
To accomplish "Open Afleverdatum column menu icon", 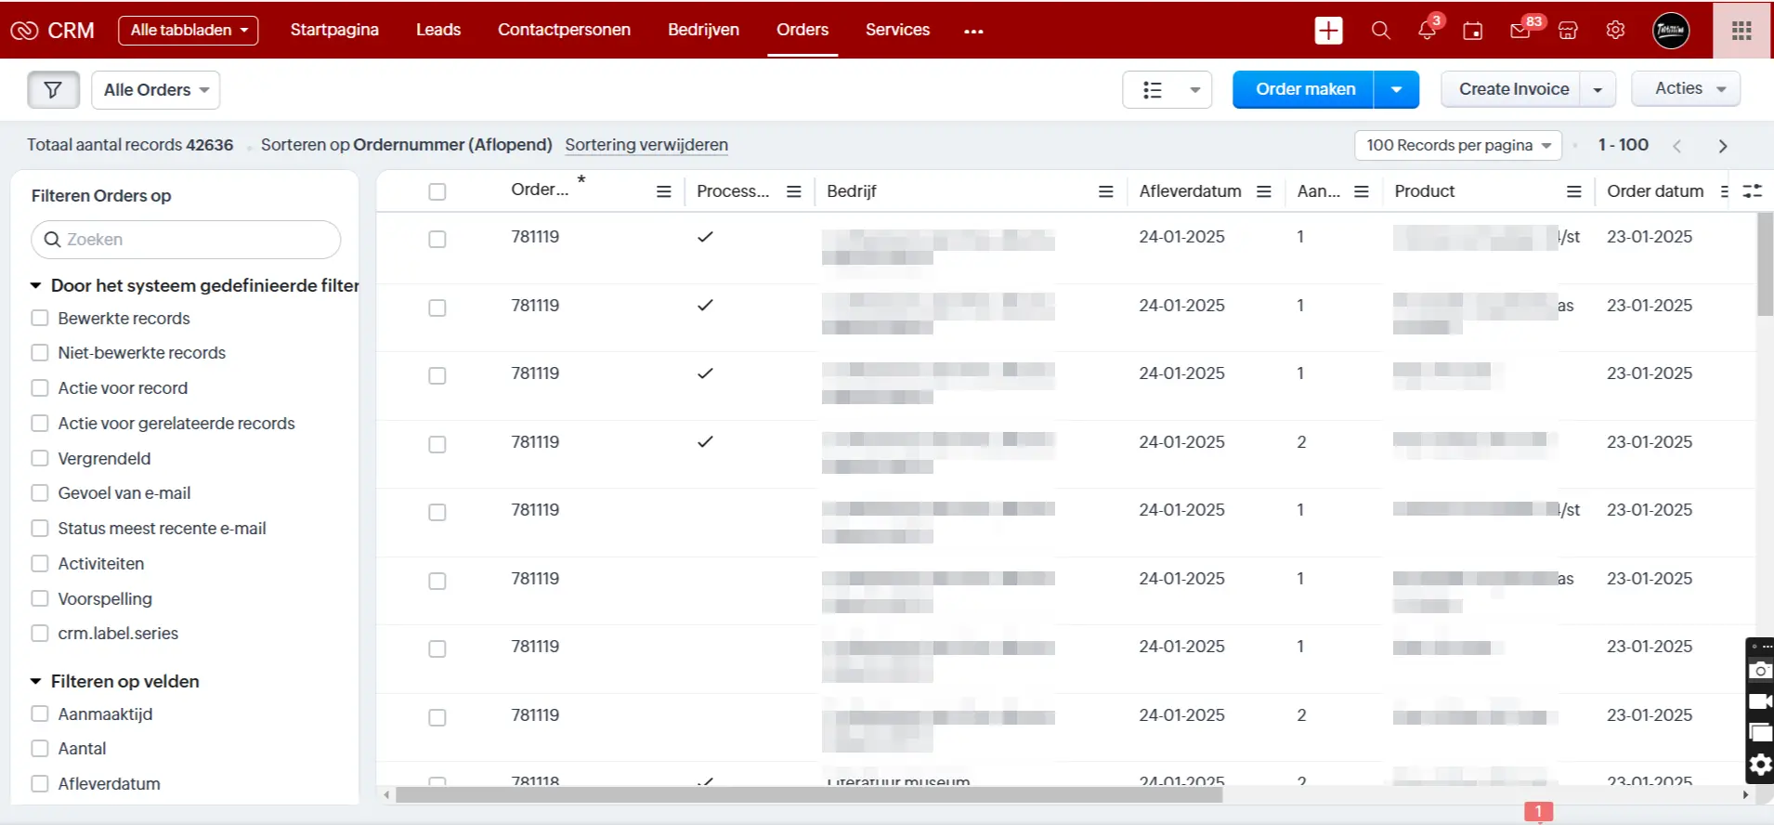I will (x=1264, y=191).
